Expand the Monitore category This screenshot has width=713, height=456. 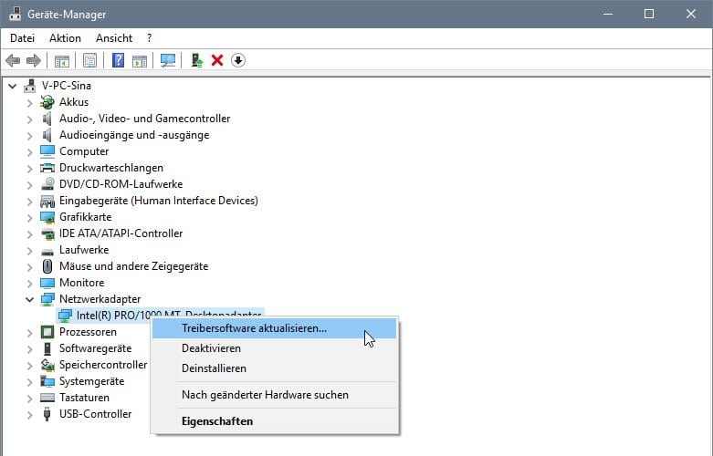[x=29, y=284]
